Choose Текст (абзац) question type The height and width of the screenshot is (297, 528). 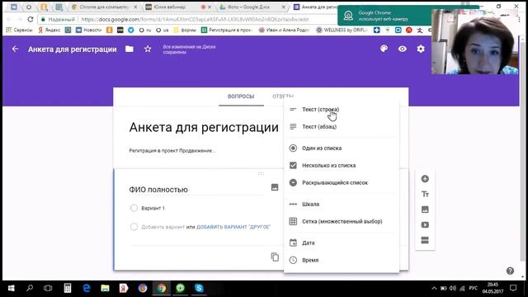pos(342,126)
